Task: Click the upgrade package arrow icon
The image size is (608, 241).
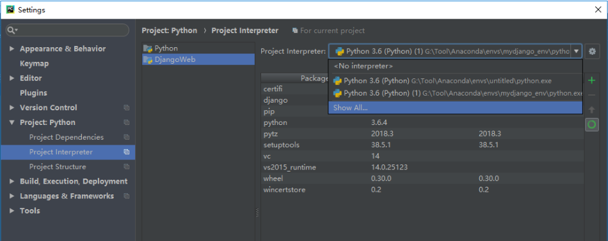Action: [592, 110]
